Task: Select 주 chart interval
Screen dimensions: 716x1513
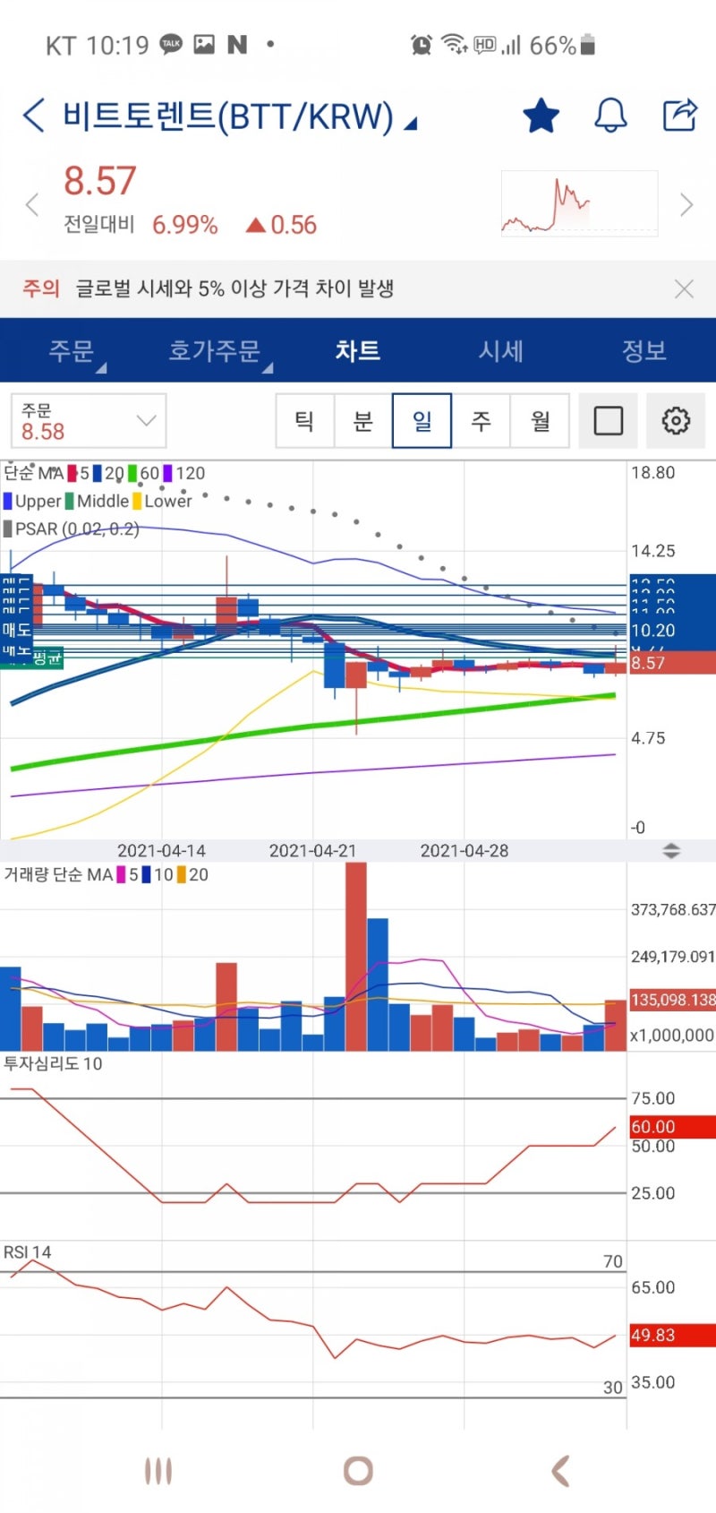Action: pyautogui.click(x=481, y=420)
